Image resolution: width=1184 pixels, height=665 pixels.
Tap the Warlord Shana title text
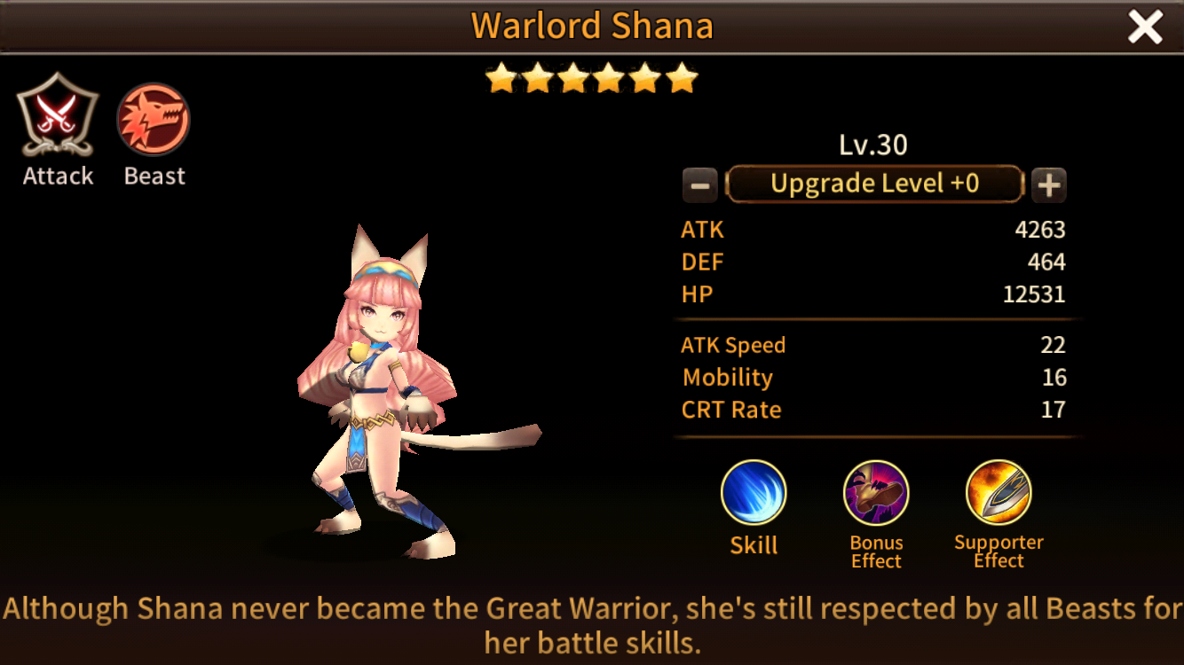pos(592,26)
